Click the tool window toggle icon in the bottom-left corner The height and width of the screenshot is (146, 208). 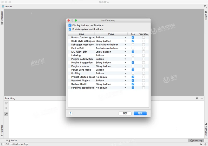point(2,144)
